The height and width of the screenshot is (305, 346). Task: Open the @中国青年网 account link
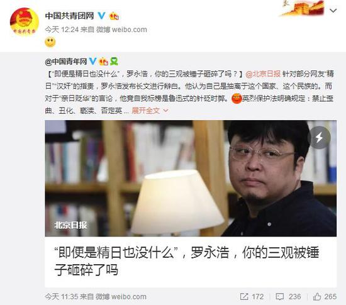coord(66,62)
